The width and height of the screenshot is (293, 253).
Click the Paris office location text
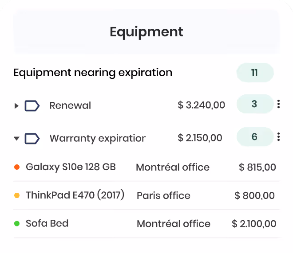pos(163,195)
